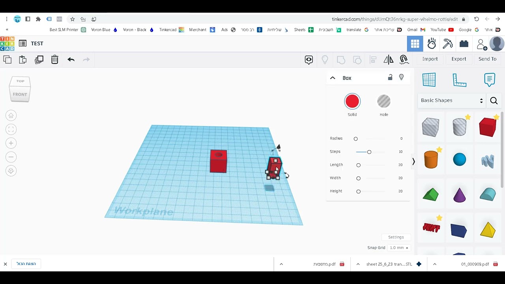The height and width of the screenshot is (284, 505).
Task: Click the Steps slider handle
Action: click(x=369, y=152)
